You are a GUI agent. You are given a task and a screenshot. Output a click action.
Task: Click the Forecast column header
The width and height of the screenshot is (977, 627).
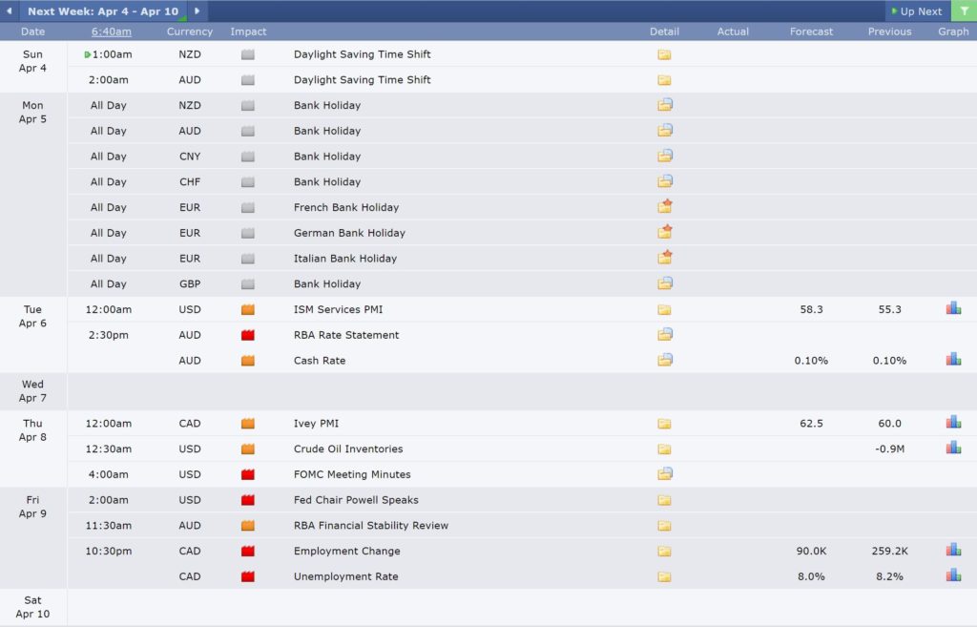(811, 31)
